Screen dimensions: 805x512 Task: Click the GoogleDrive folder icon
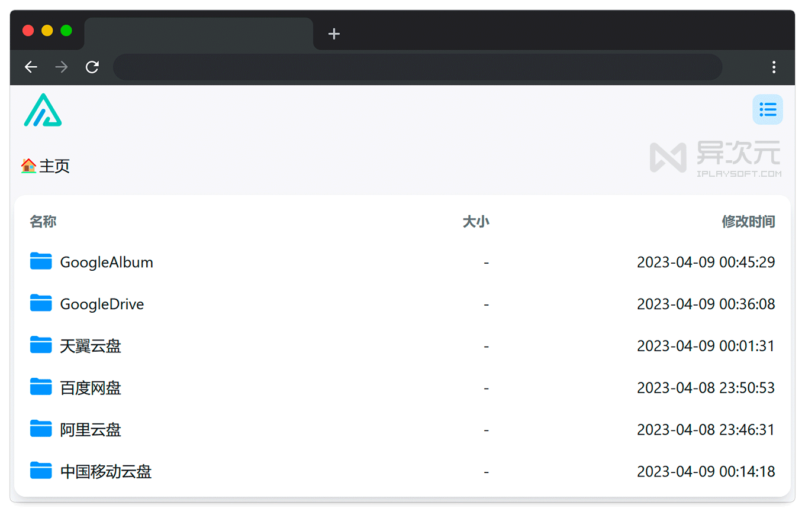click(x=41, y=303)
